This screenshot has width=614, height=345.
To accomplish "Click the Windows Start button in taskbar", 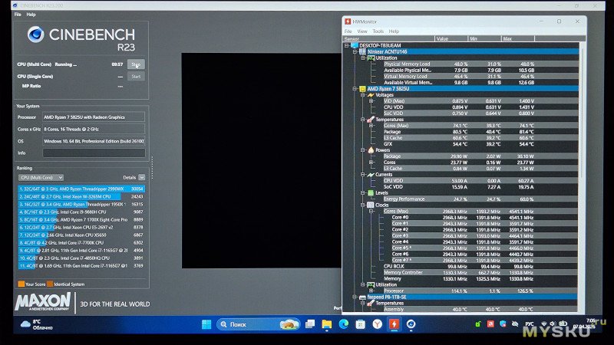I will (206, 324).
